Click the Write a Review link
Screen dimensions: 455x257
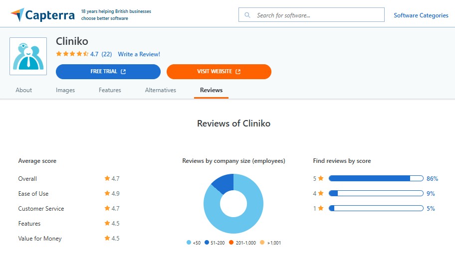[x=139, y=54]
